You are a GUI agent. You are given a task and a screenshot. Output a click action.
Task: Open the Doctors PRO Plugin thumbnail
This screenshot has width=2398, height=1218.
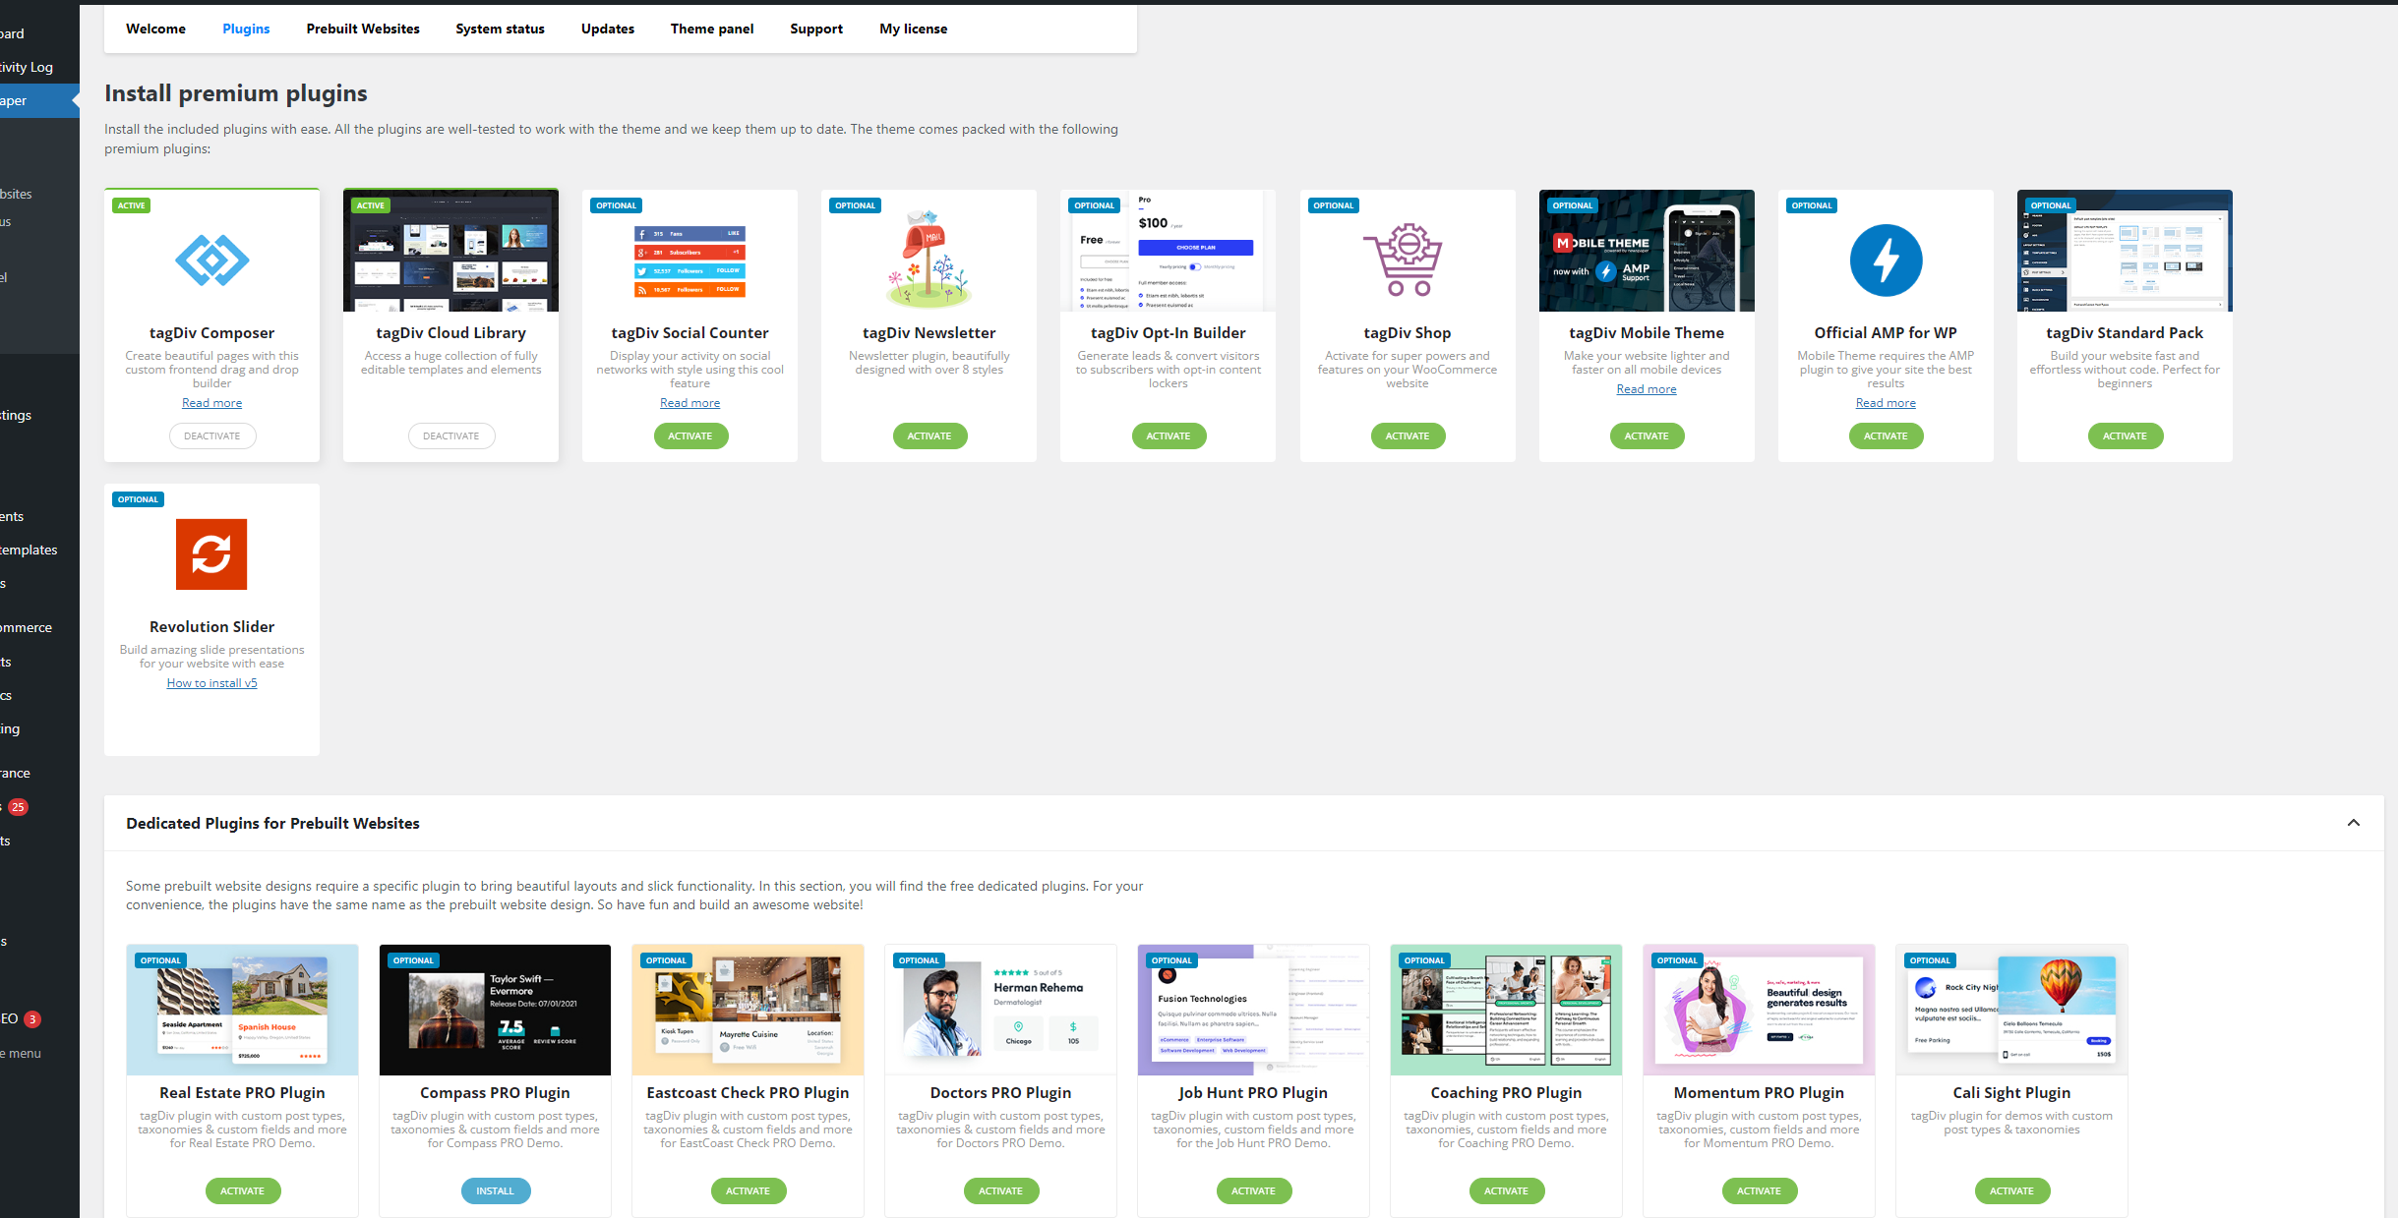tap(1000, 1010)
